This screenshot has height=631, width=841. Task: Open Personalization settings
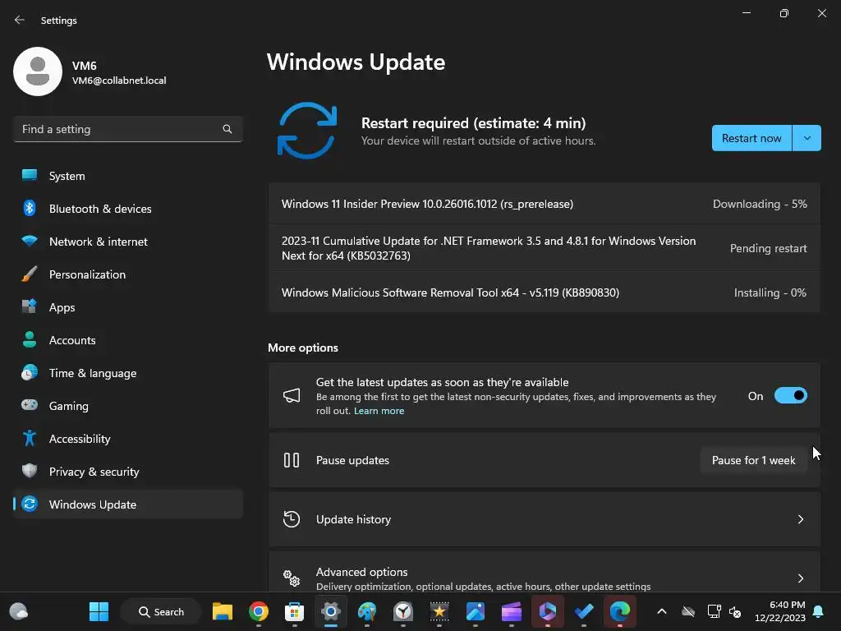tap(127, 274)
